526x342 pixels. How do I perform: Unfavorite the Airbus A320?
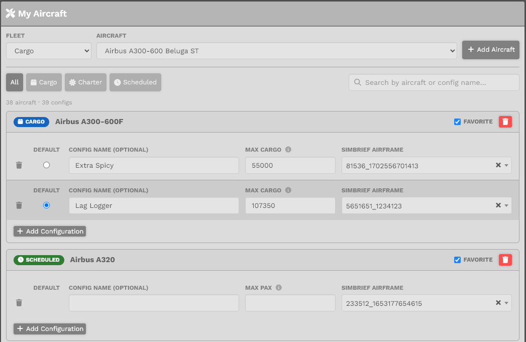coord(457,260)
